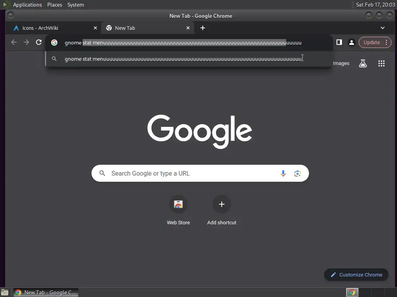Open the Applications menu
Screen dimensions: 397x297
28,5
